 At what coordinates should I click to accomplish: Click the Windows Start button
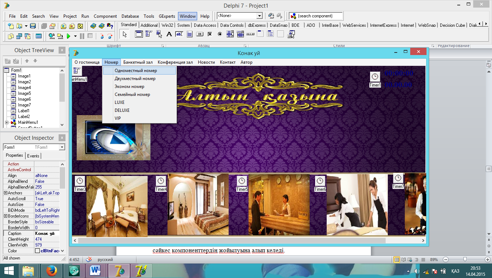pos(9,271)
